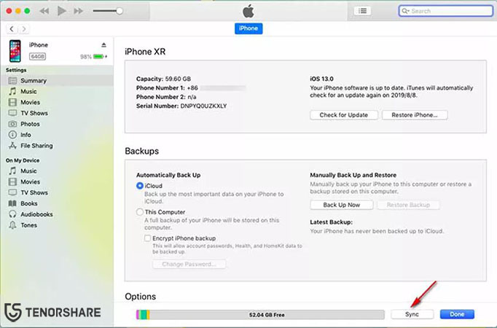Click the Change Password... button
This screenshot has width=497, height=328.
point(189,264)
